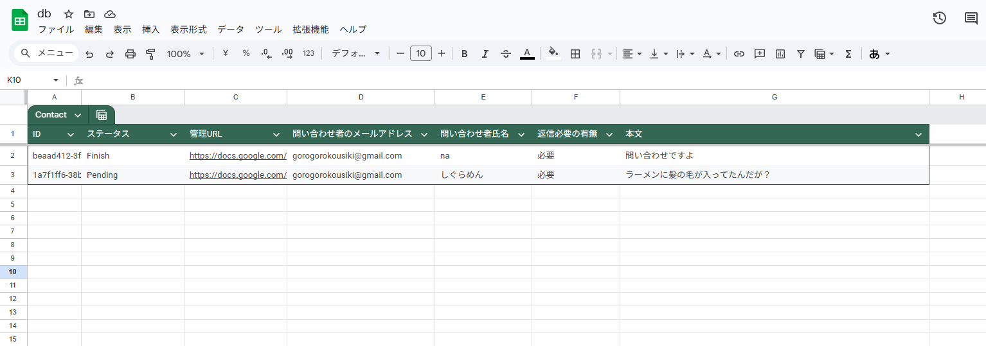Select the Pending status cell
The width and height of the screenshot is (986, 346).
(132, 175)
